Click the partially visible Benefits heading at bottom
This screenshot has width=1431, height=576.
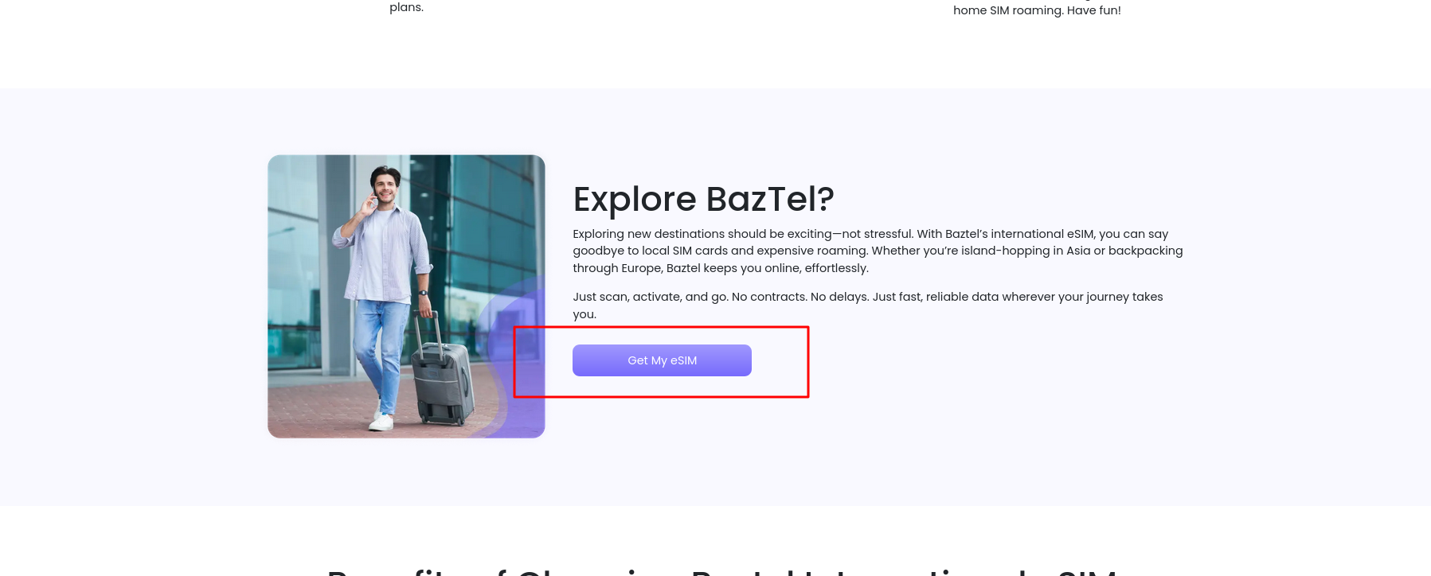[721, 570]
